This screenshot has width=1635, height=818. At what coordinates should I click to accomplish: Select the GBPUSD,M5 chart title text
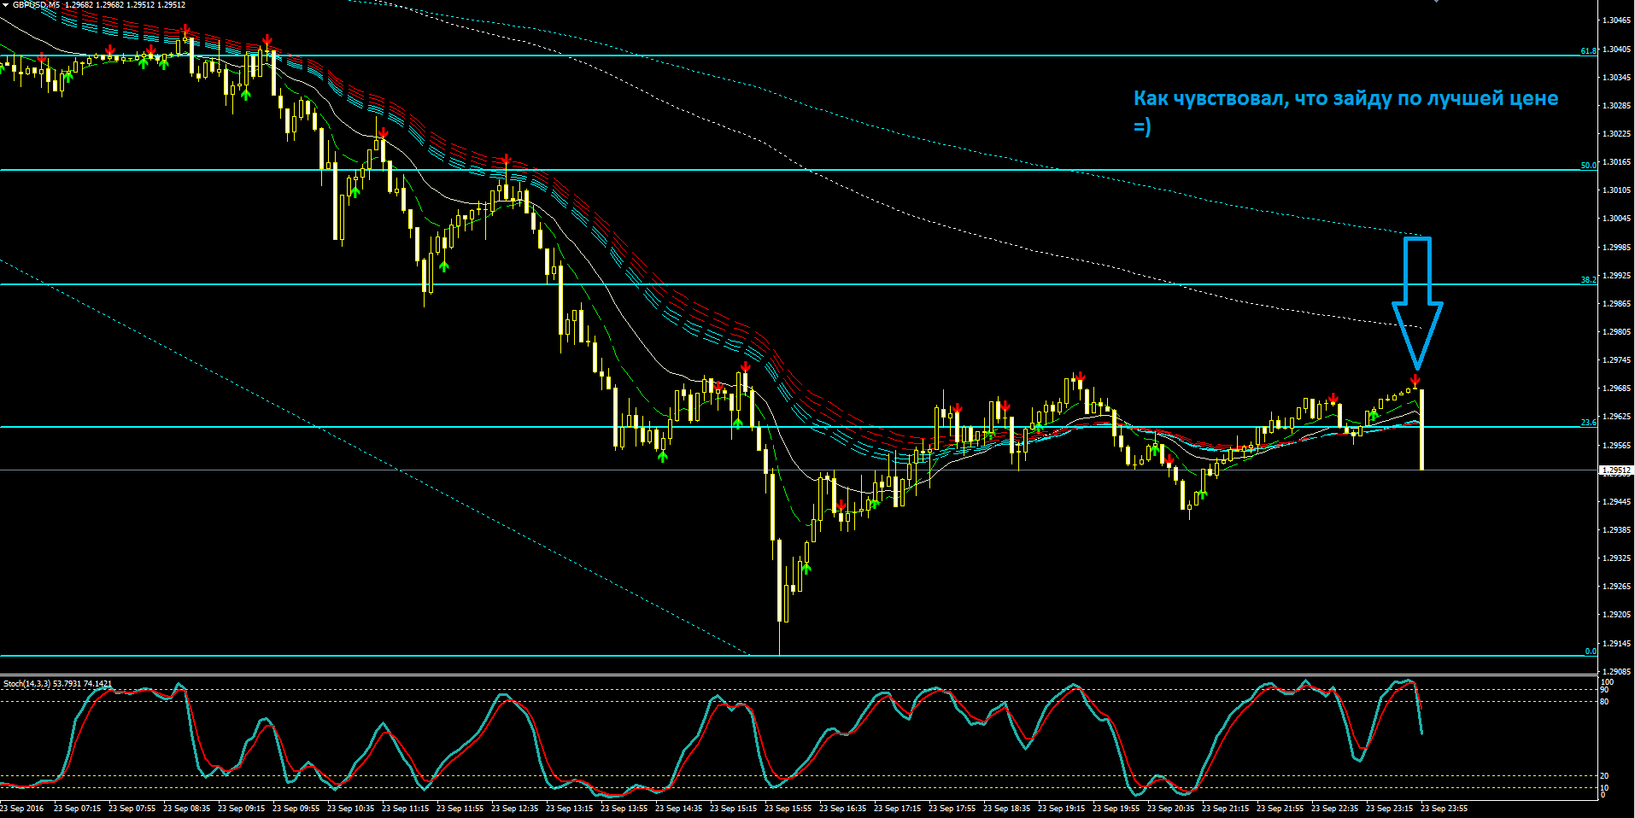(36, 5)
